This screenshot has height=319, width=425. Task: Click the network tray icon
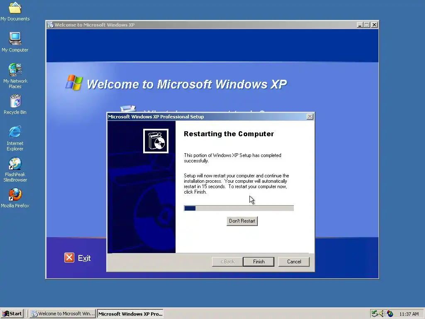tap(375, 314)
